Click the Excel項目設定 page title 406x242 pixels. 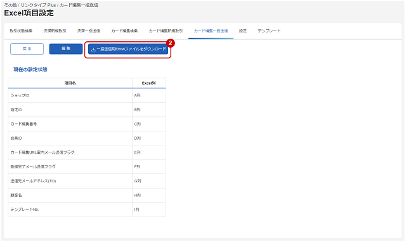(29, 13)
